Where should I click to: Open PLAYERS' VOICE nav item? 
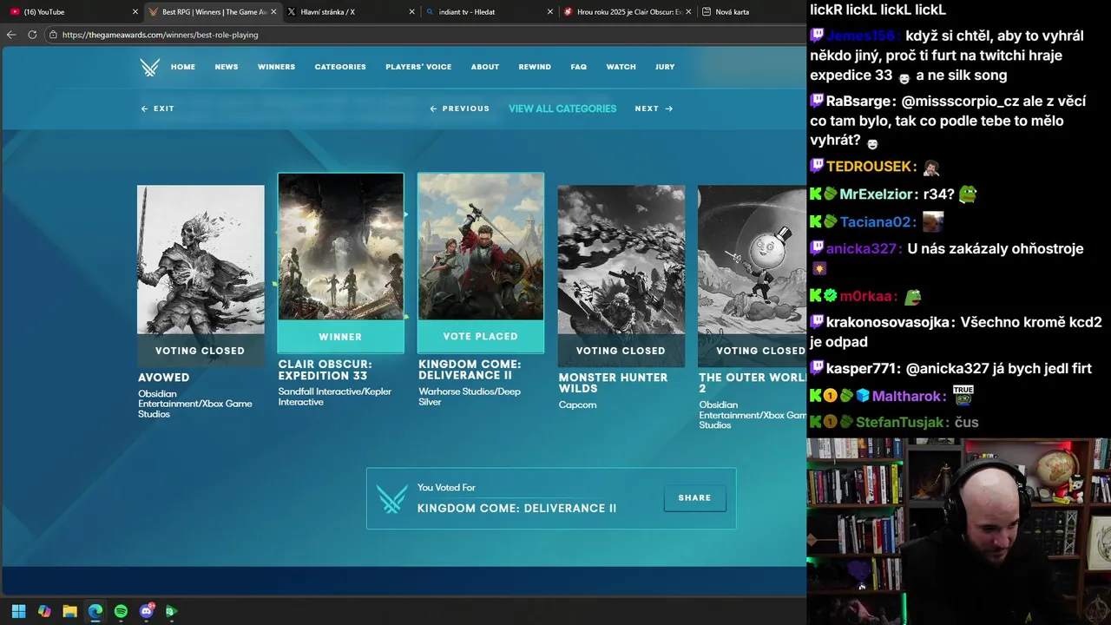[418, 67]
